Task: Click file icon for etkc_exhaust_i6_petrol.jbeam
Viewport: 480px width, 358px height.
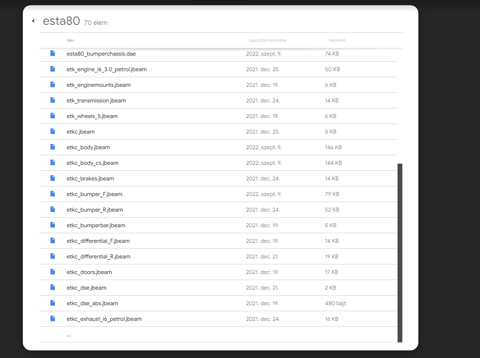Action: [x=52, y=318]
